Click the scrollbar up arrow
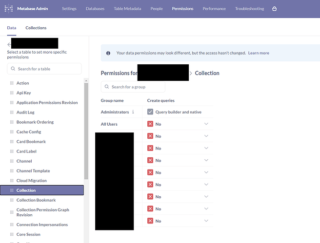 coord(86,81)
